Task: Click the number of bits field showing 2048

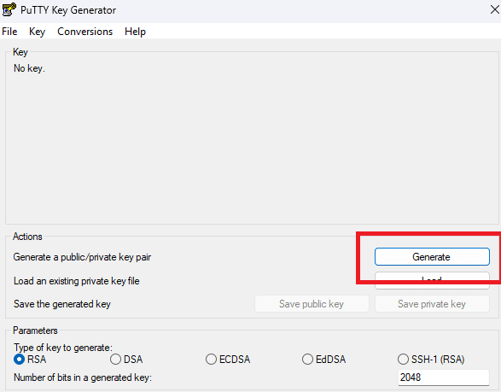Action: pos(444,377)
